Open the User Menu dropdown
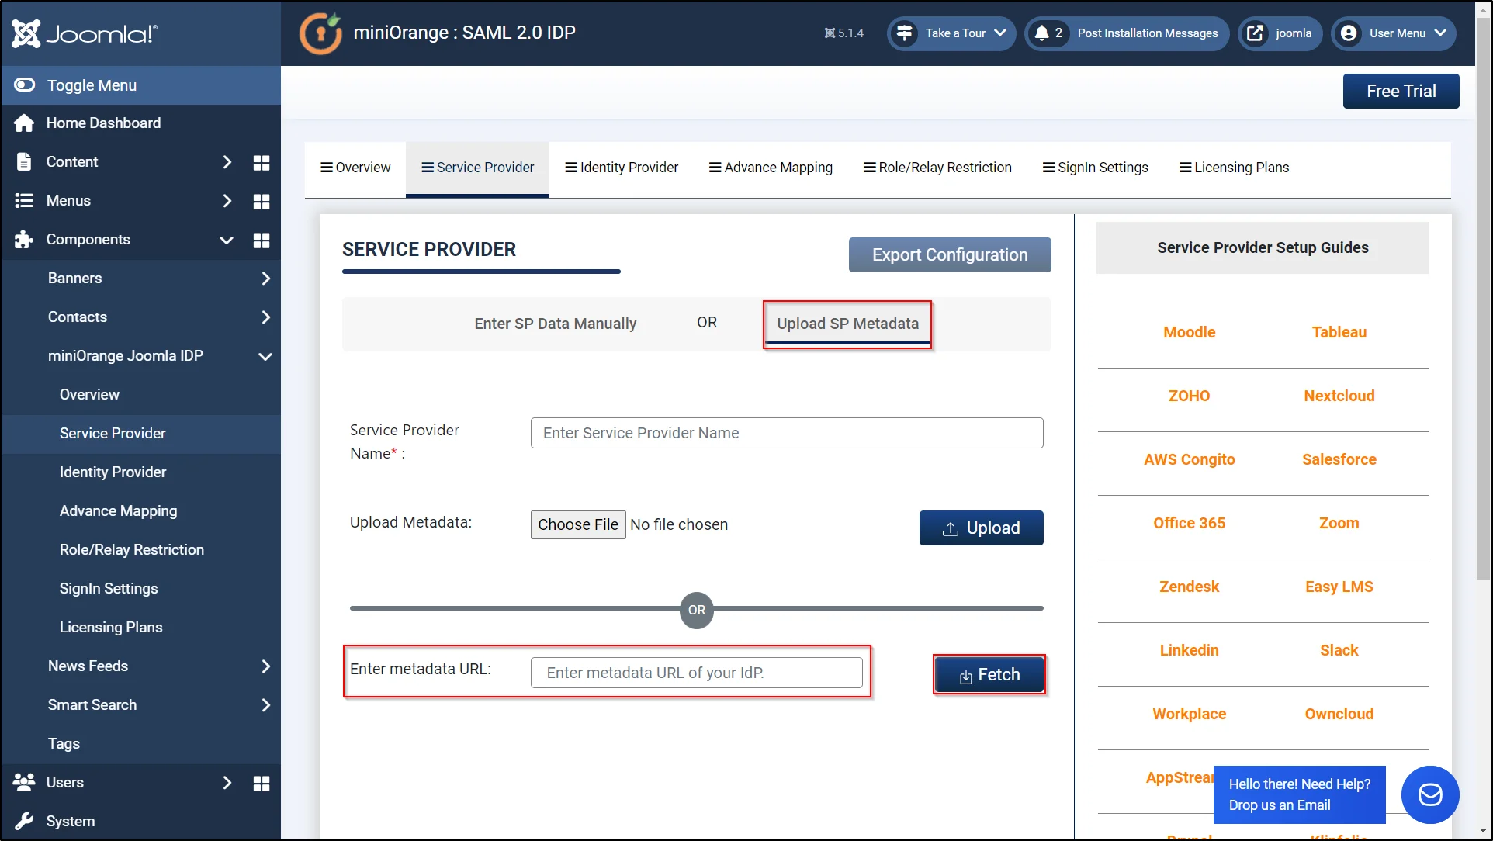Screen dimensions: 1493x841 1394,33
